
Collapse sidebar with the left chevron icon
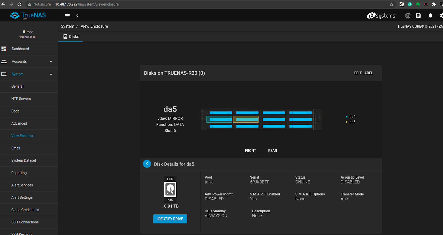tap(78, 16)
